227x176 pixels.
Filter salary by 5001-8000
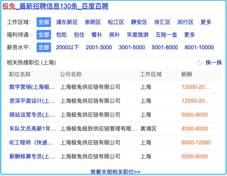point(165,47)
